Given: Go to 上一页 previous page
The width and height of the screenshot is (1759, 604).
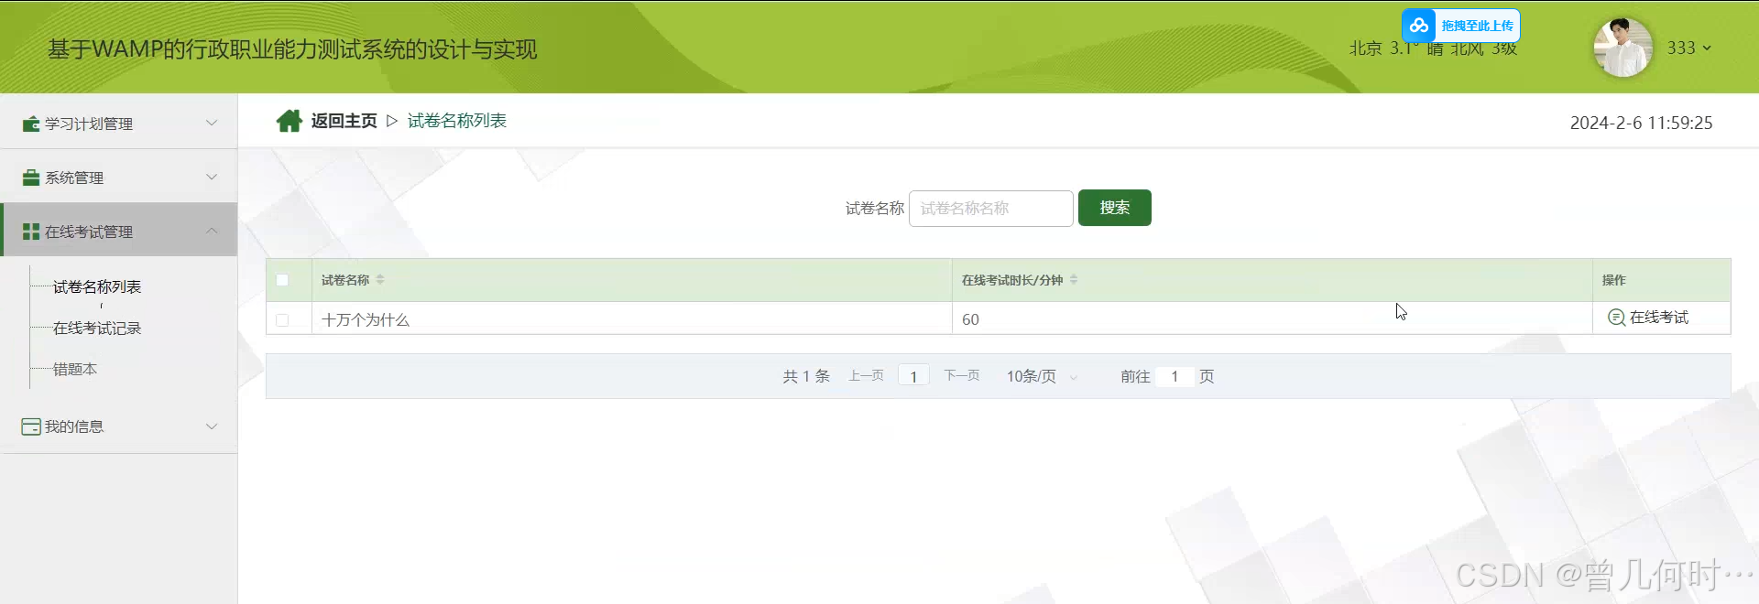Looking at the screenshot, I should pyautogui.click(x=866, y=376).
